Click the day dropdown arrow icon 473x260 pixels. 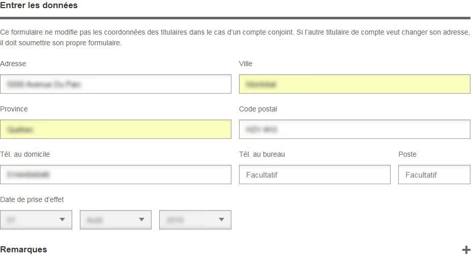62,220
